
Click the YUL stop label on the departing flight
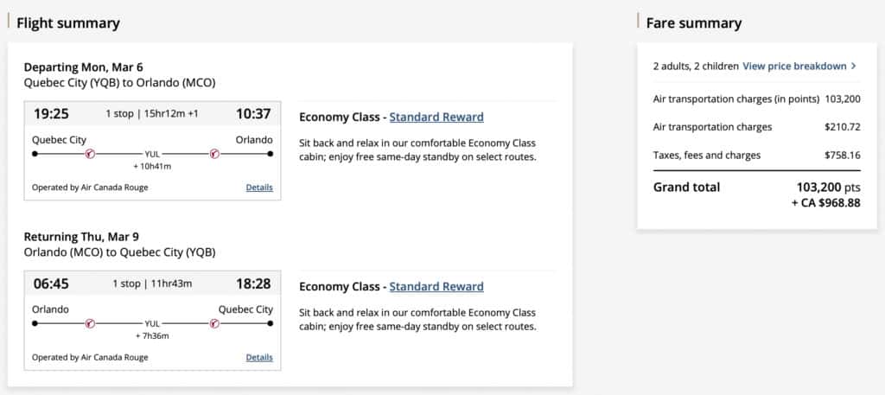152,154
